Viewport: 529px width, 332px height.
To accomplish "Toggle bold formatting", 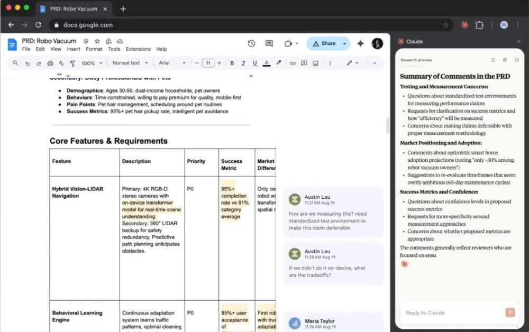I will (x=232, y=63).
